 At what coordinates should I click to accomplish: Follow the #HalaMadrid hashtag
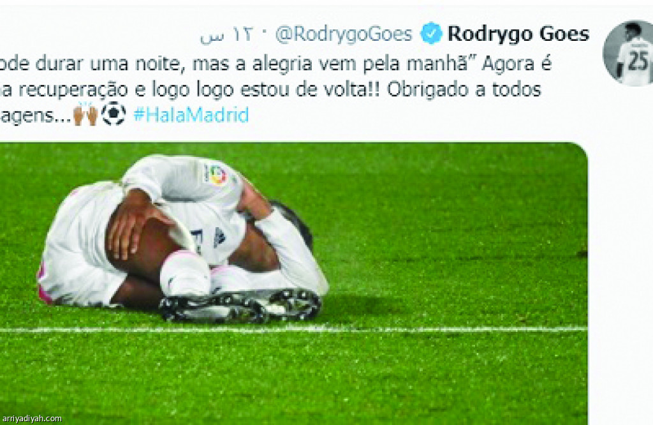click(191, 115)
